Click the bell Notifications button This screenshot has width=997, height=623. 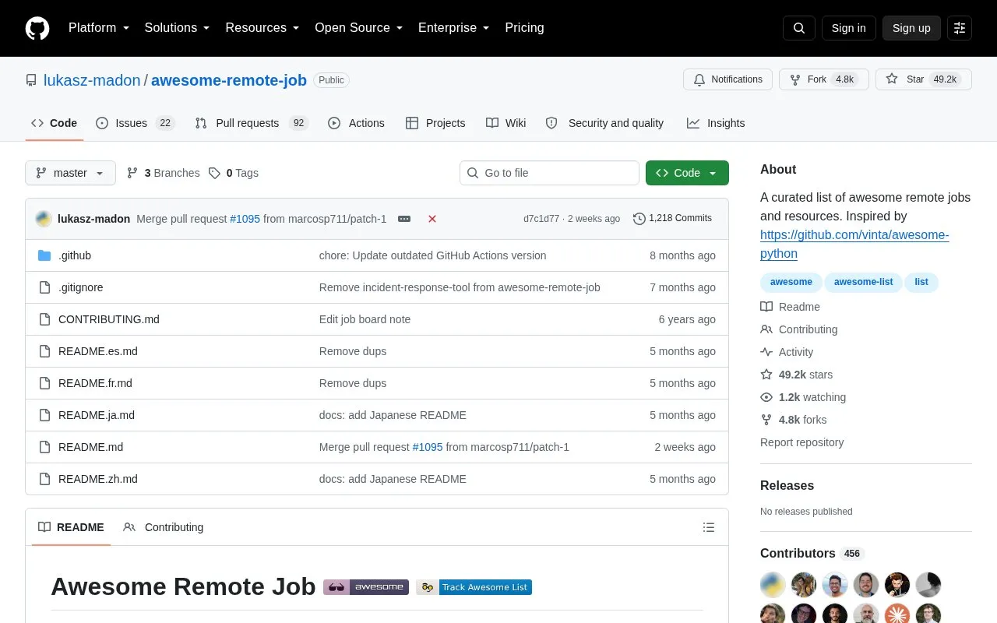pyautogui.click(x=727, y=79)
